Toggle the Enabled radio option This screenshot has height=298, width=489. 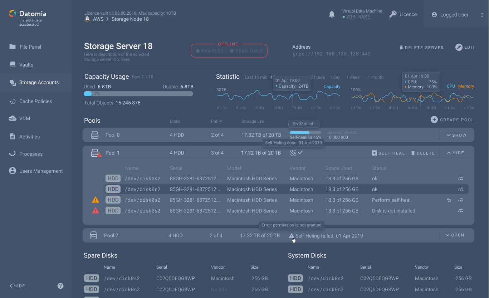coord(210,51)
